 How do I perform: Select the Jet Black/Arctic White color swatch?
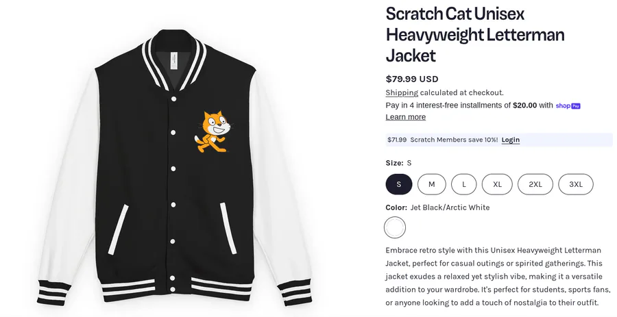tap(395, 227)
